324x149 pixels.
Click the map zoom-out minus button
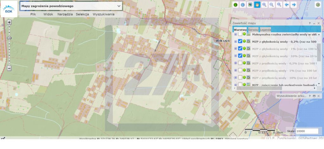point(9,68)
